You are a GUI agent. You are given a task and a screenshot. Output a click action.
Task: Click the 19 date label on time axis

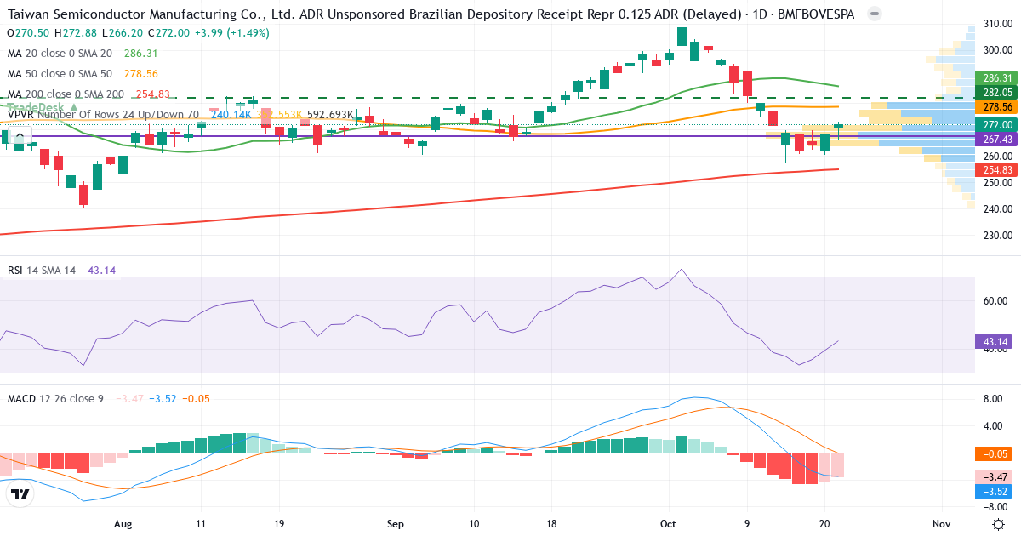(x=278, y=523)
